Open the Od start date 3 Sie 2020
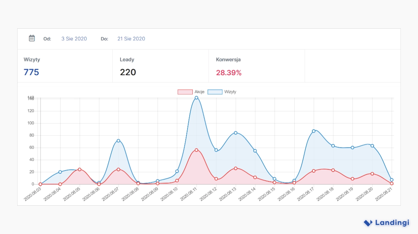The image size is (418, 234). [x=74, y=39]
